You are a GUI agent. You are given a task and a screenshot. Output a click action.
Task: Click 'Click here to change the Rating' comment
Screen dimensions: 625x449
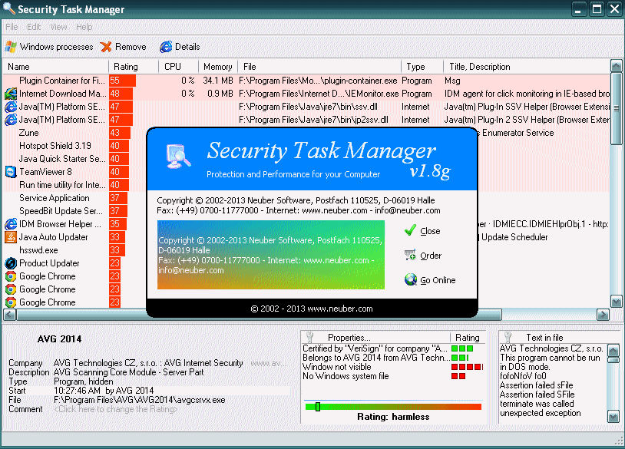(116, 409)
